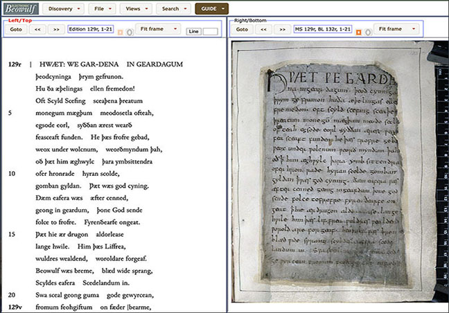Click the words 'ellen fremedon!'
The height and width of the screenshot is (313, 449).
tap(112, 89)
